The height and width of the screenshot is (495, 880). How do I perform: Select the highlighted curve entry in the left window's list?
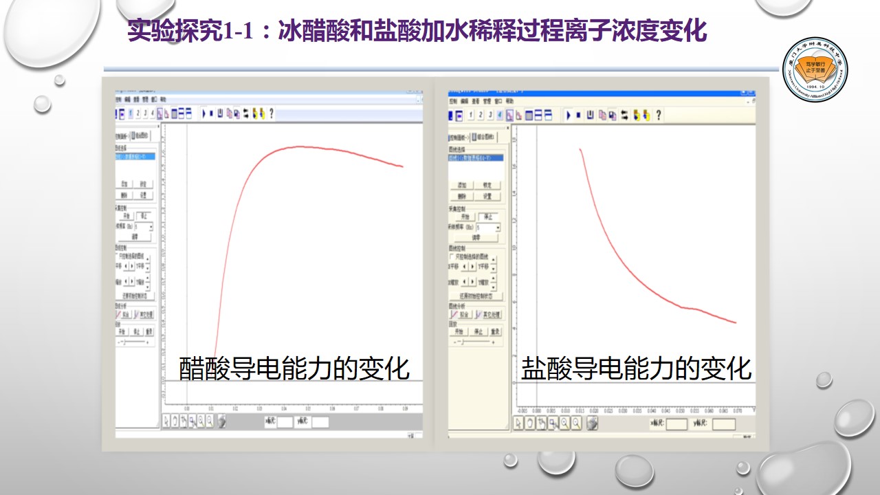tap(135, 156)
